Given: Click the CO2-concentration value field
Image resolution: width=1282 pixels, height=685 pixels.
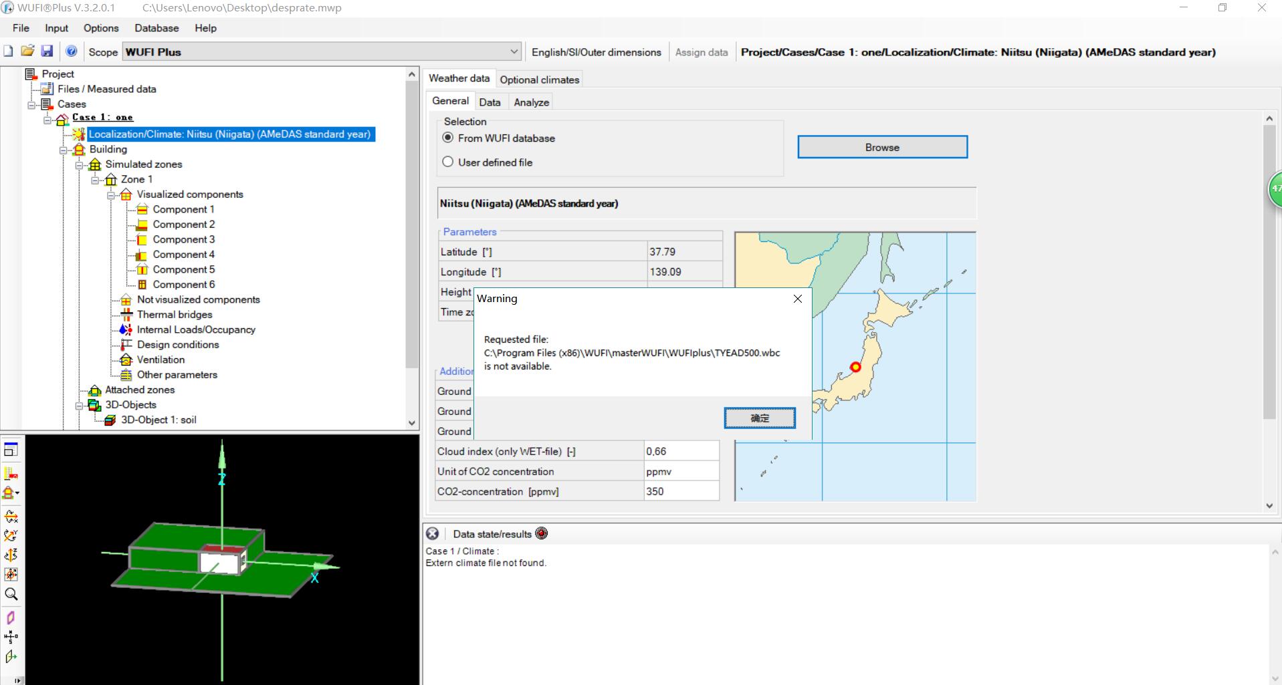Looking at the screenshot, I should [x=681, y=491].
